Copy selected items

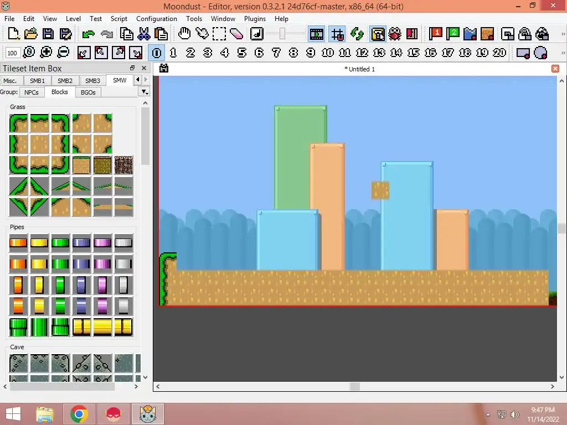click(126, 34)
